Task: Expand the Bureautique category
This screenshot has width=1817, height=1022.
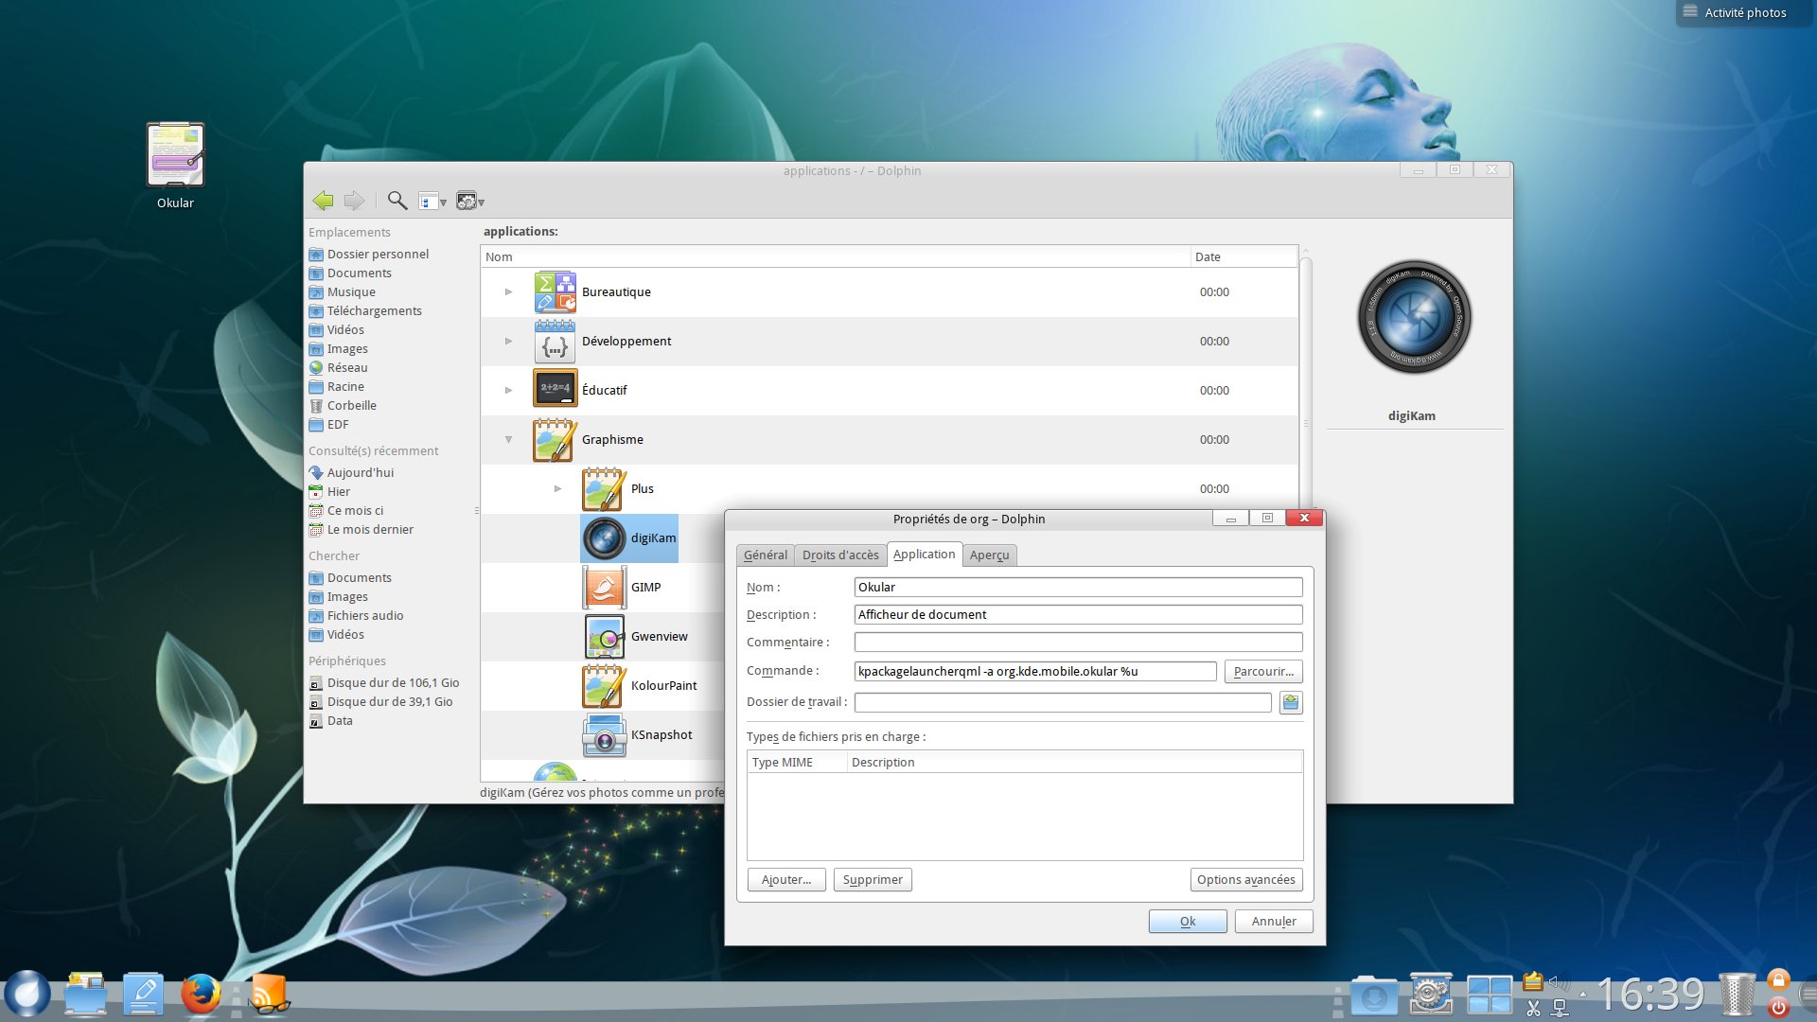Action: coord(508,292)
